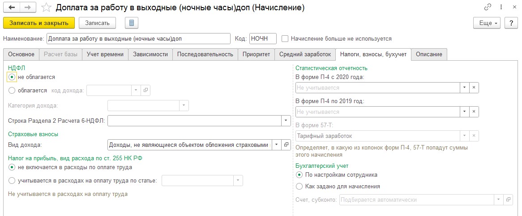Click the Записать и закрыть button
The width and height of the screenshot is (522, 216).
click(x=39, y=23)
